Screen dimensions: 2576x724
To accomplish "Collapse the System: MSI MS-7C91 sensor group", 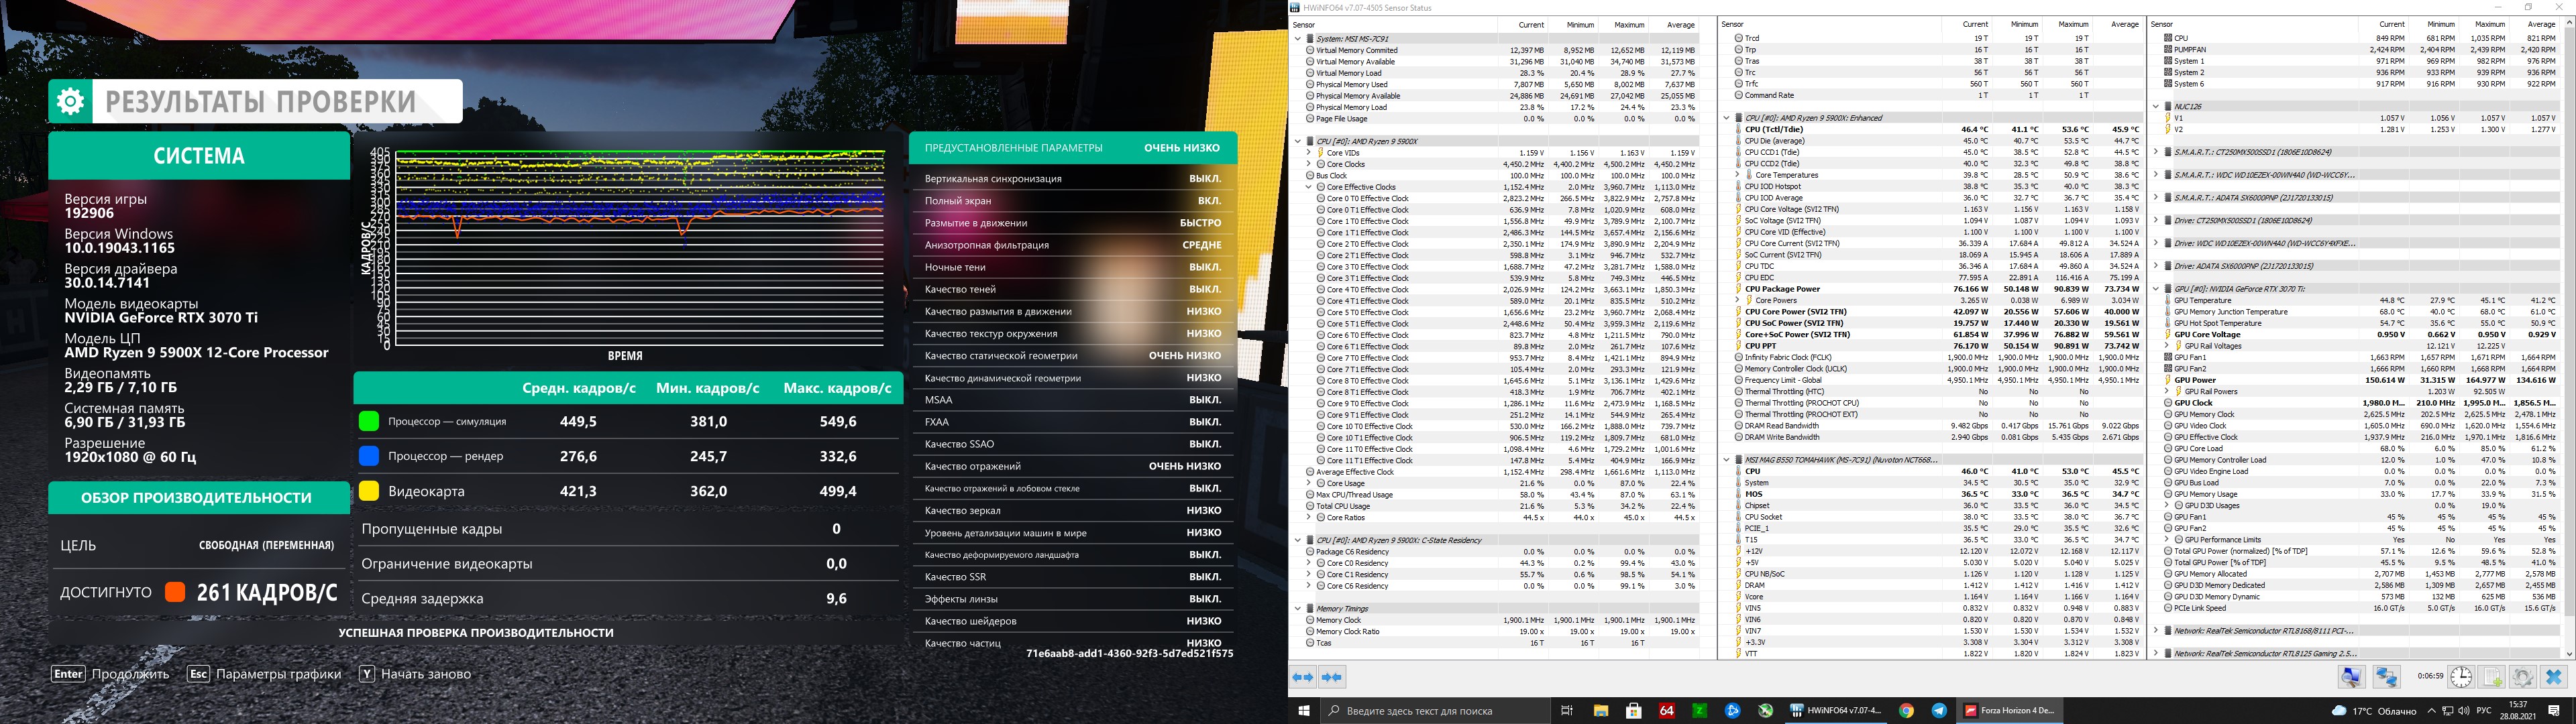I will click(1298, 39).
